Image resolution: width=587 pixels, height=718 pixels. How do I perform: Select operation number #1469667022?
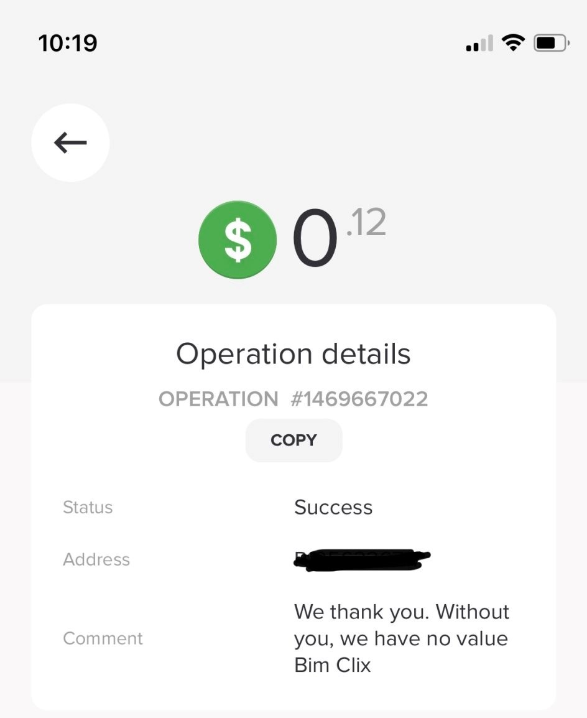359,399
